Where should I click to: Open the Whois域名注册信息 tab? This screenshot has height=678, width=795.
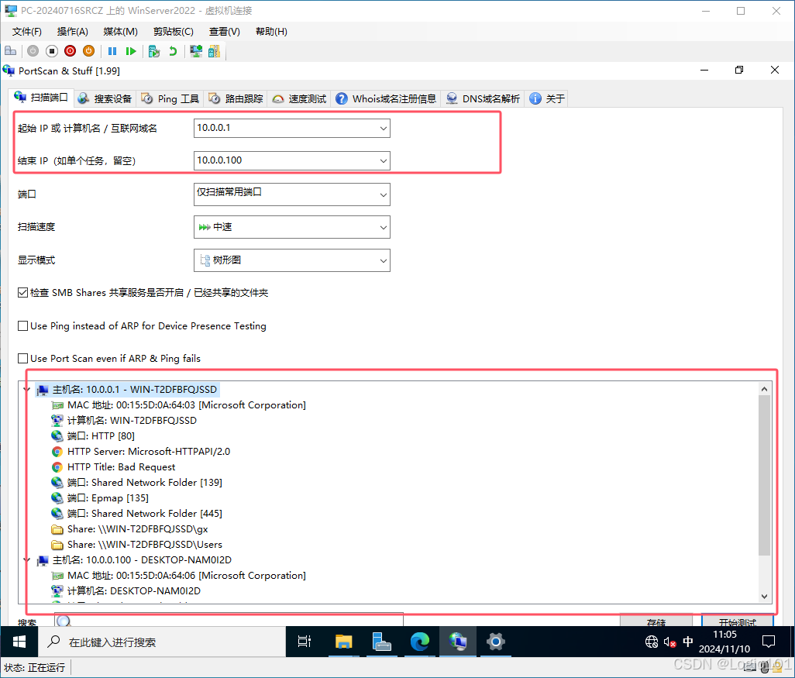(x=386, y=98)
